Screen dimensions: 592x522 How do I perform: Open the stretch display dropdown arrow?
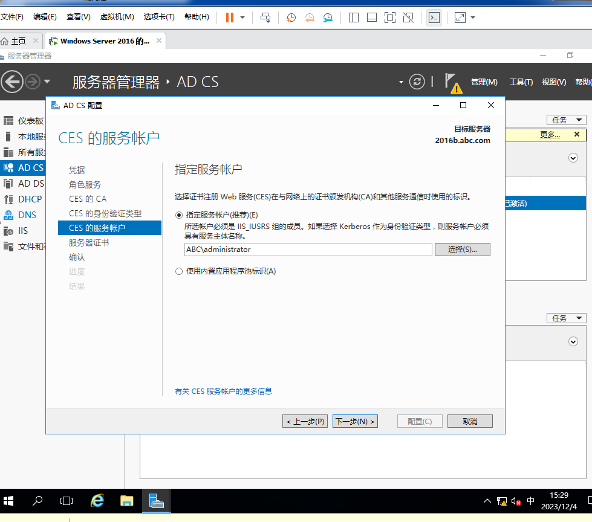pyautogui.click(x=473, y=18)
